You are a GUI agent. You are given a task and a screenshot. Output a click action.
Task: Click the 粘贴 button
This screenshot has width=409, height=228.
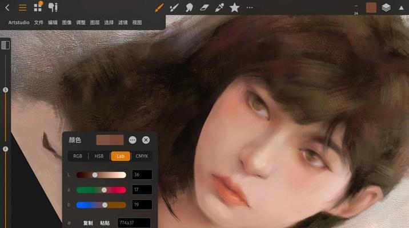[105, 223]
